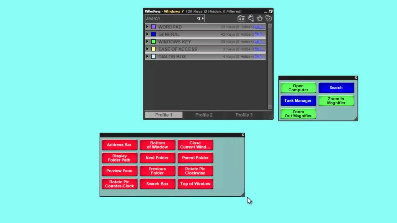The image size is (397, 223).
Task: Click the star favorites icon in KillerKeys
Action: coord(260,19)
